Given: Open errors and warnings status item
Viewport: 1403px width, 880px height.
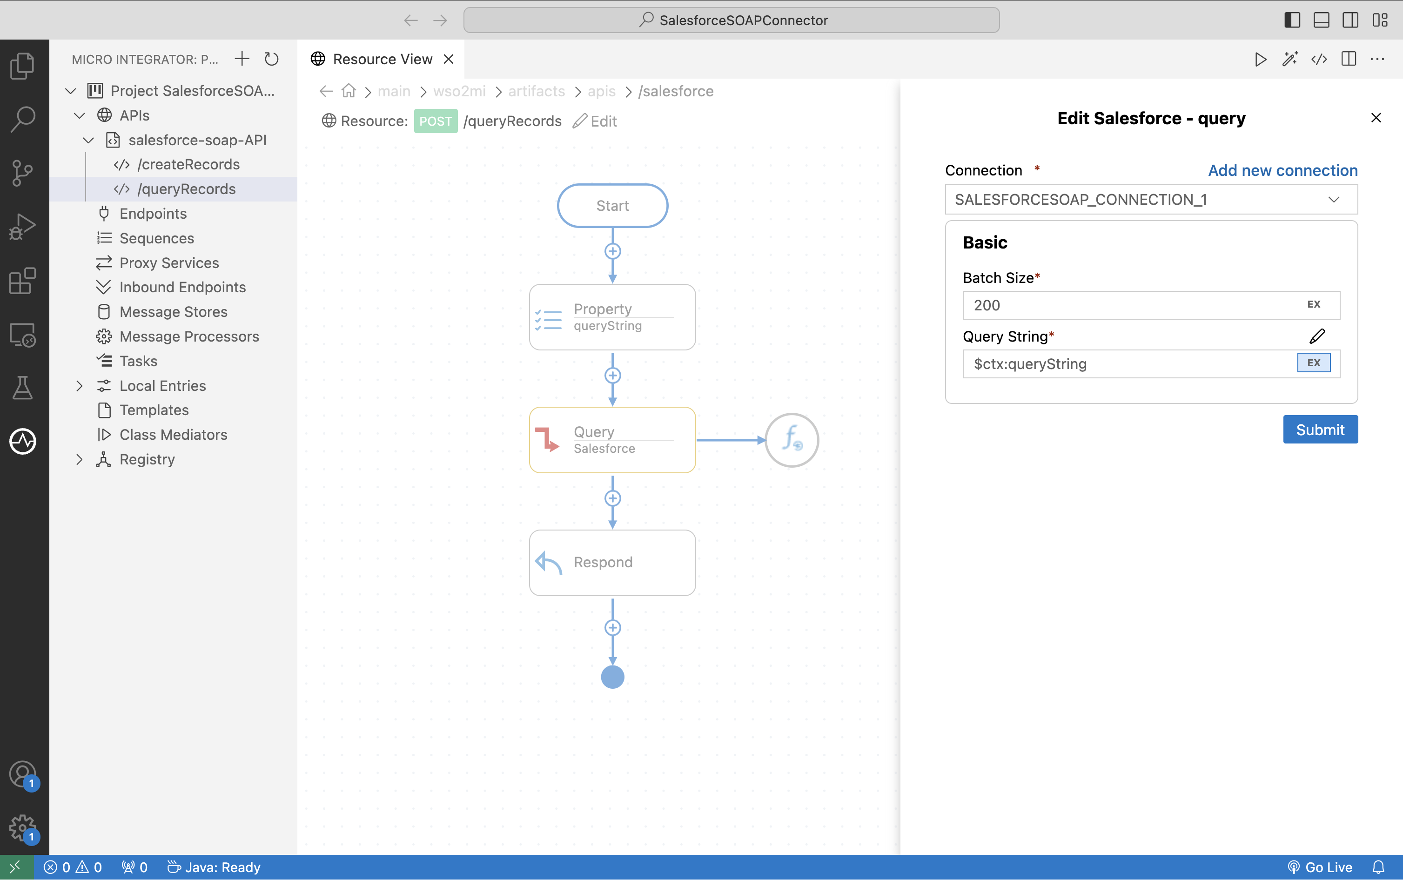Looking at the screenshot, I should [73, 867].
